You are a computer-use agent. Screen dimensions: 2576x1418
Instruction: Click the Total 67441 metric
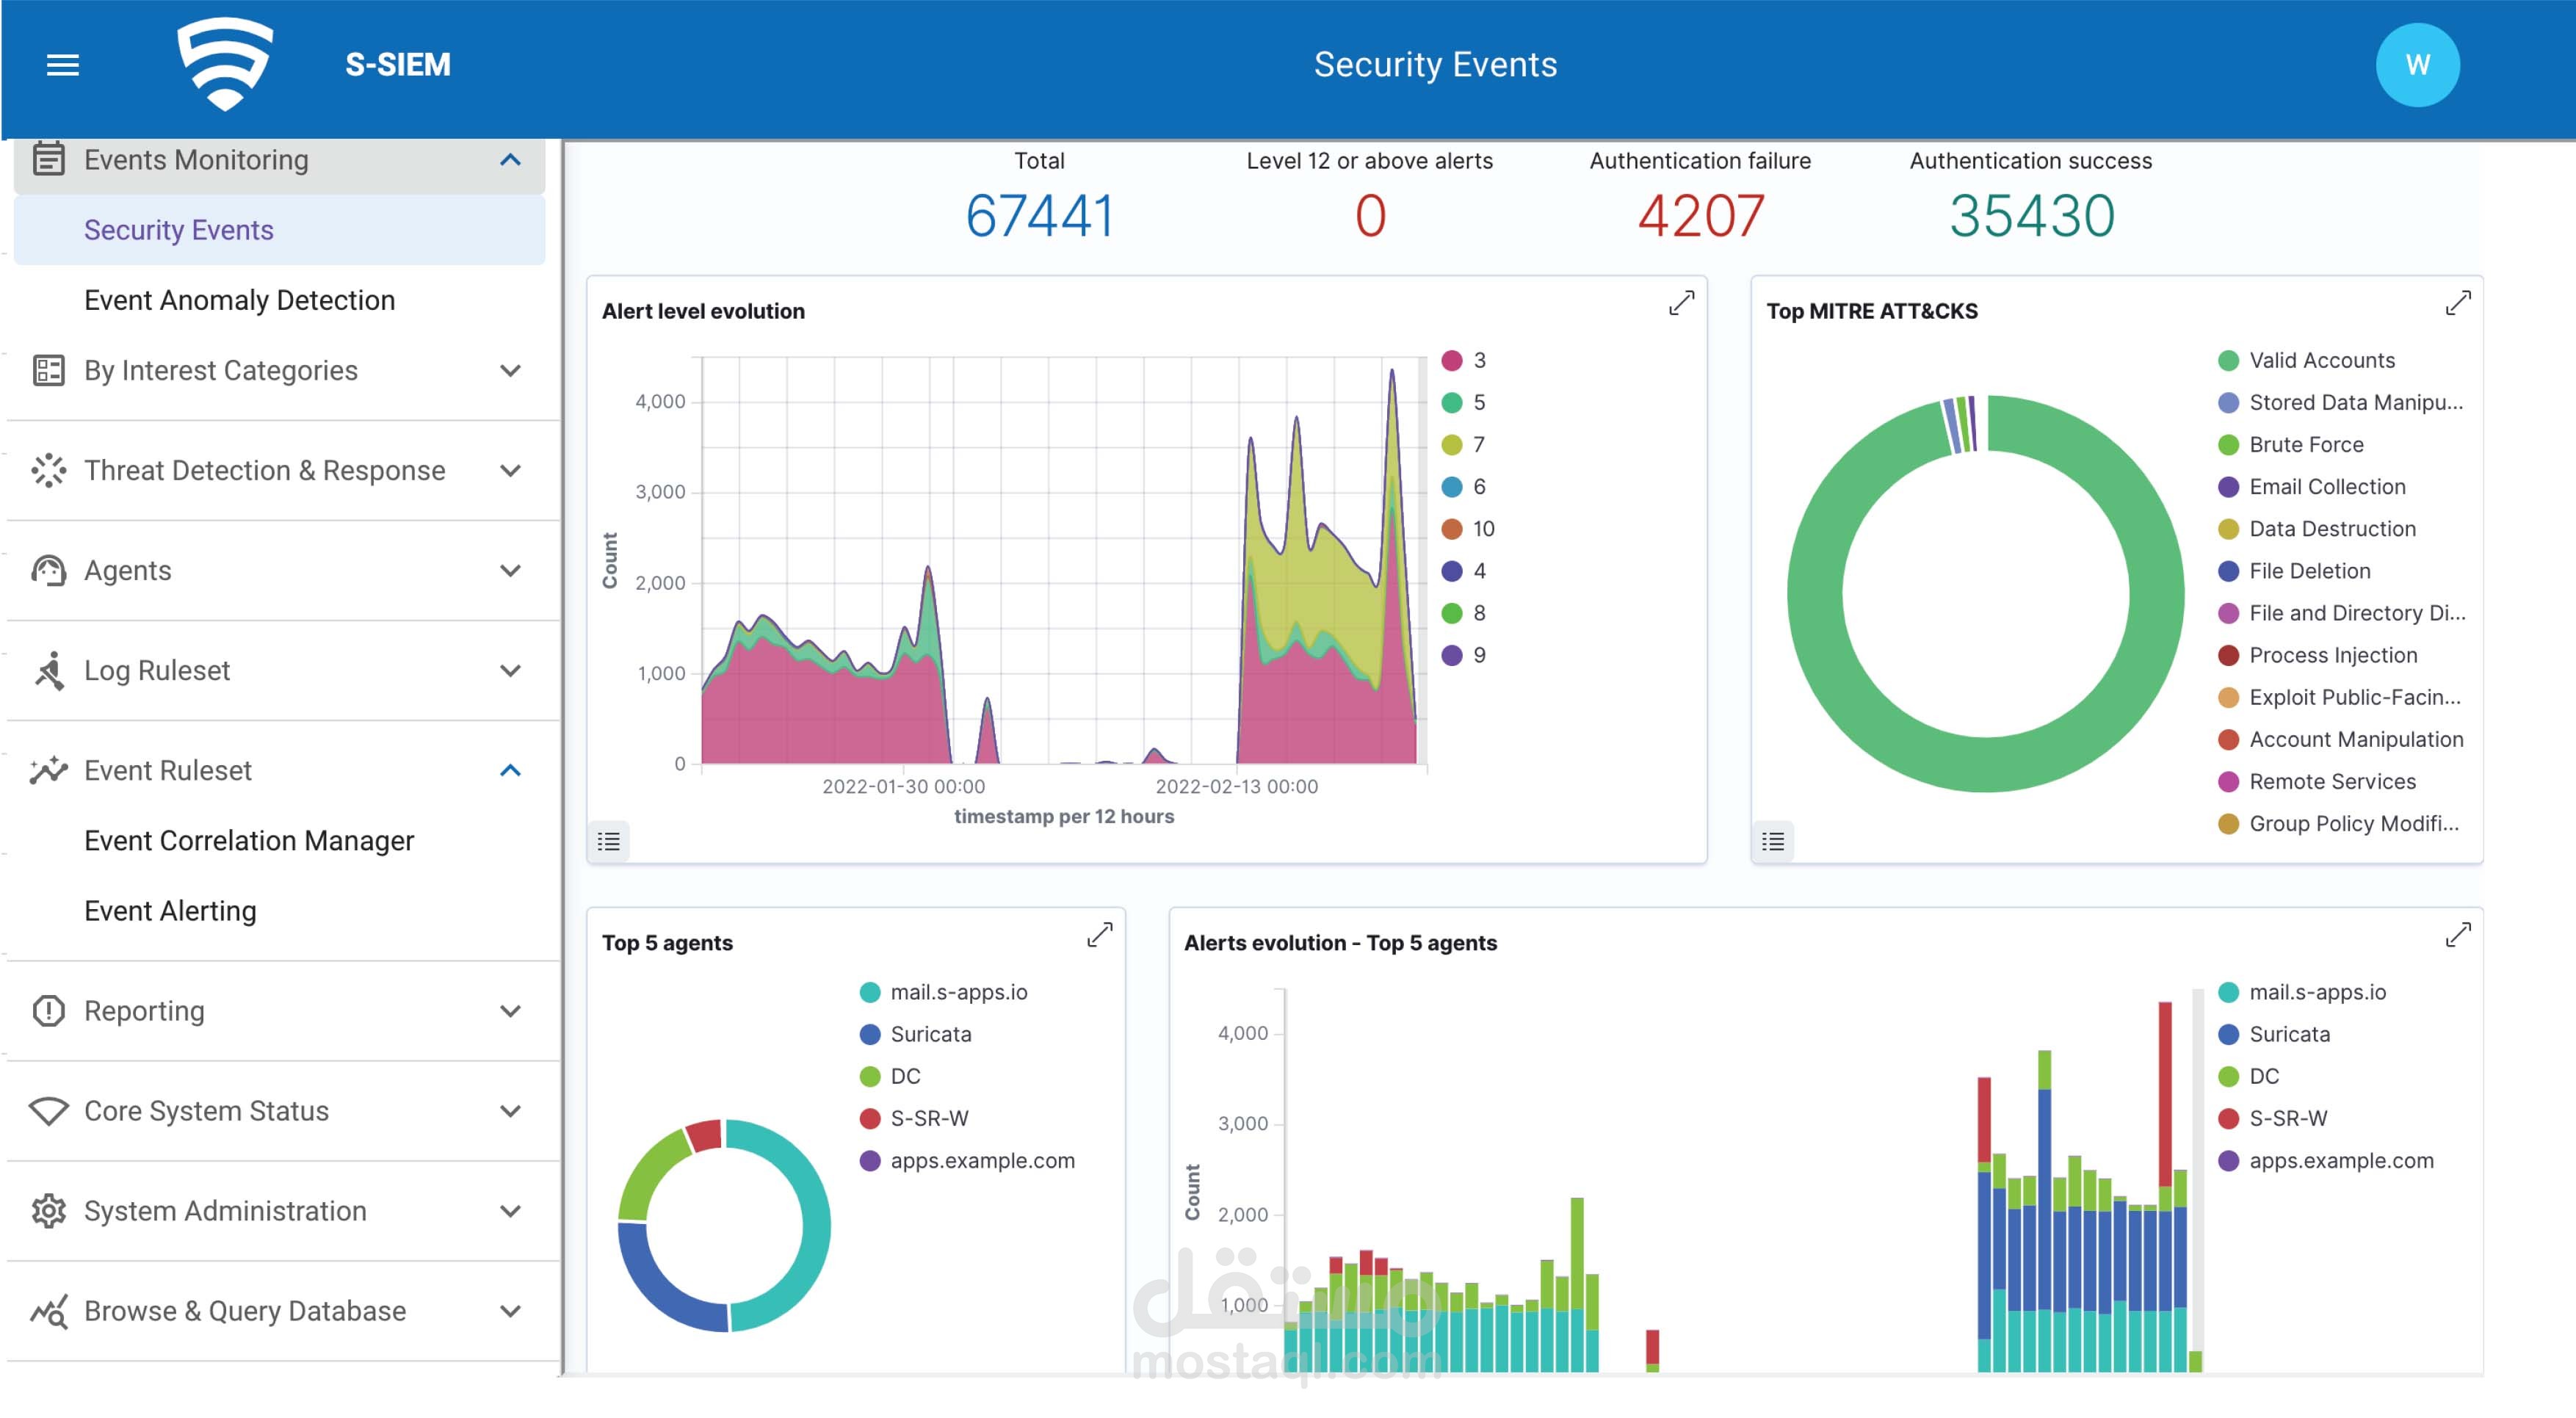1039,216
